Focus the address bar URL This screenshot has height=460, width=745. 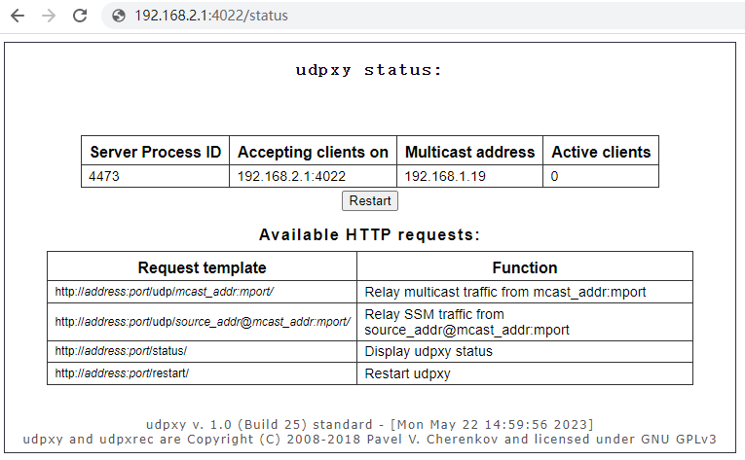210,16
